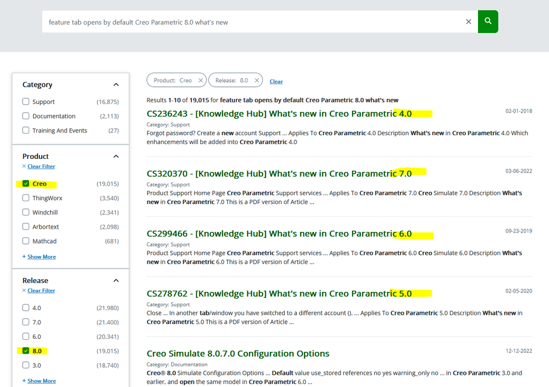Screen dimensions: 549x387
Task: Click Clear Filter under Product
Action: tap(41, 166)
